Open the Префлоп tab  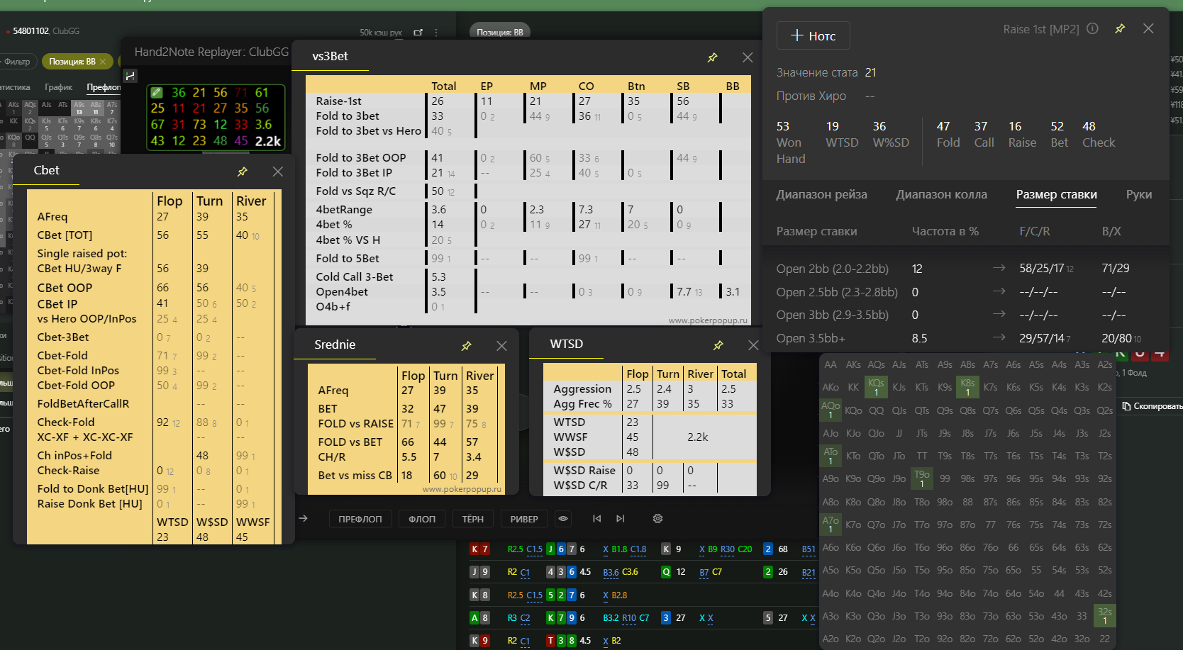click(x=104, y=87)
